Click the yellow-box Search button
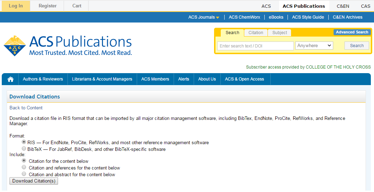This screenshot has width=374, height=192. (x=357, y=46)
